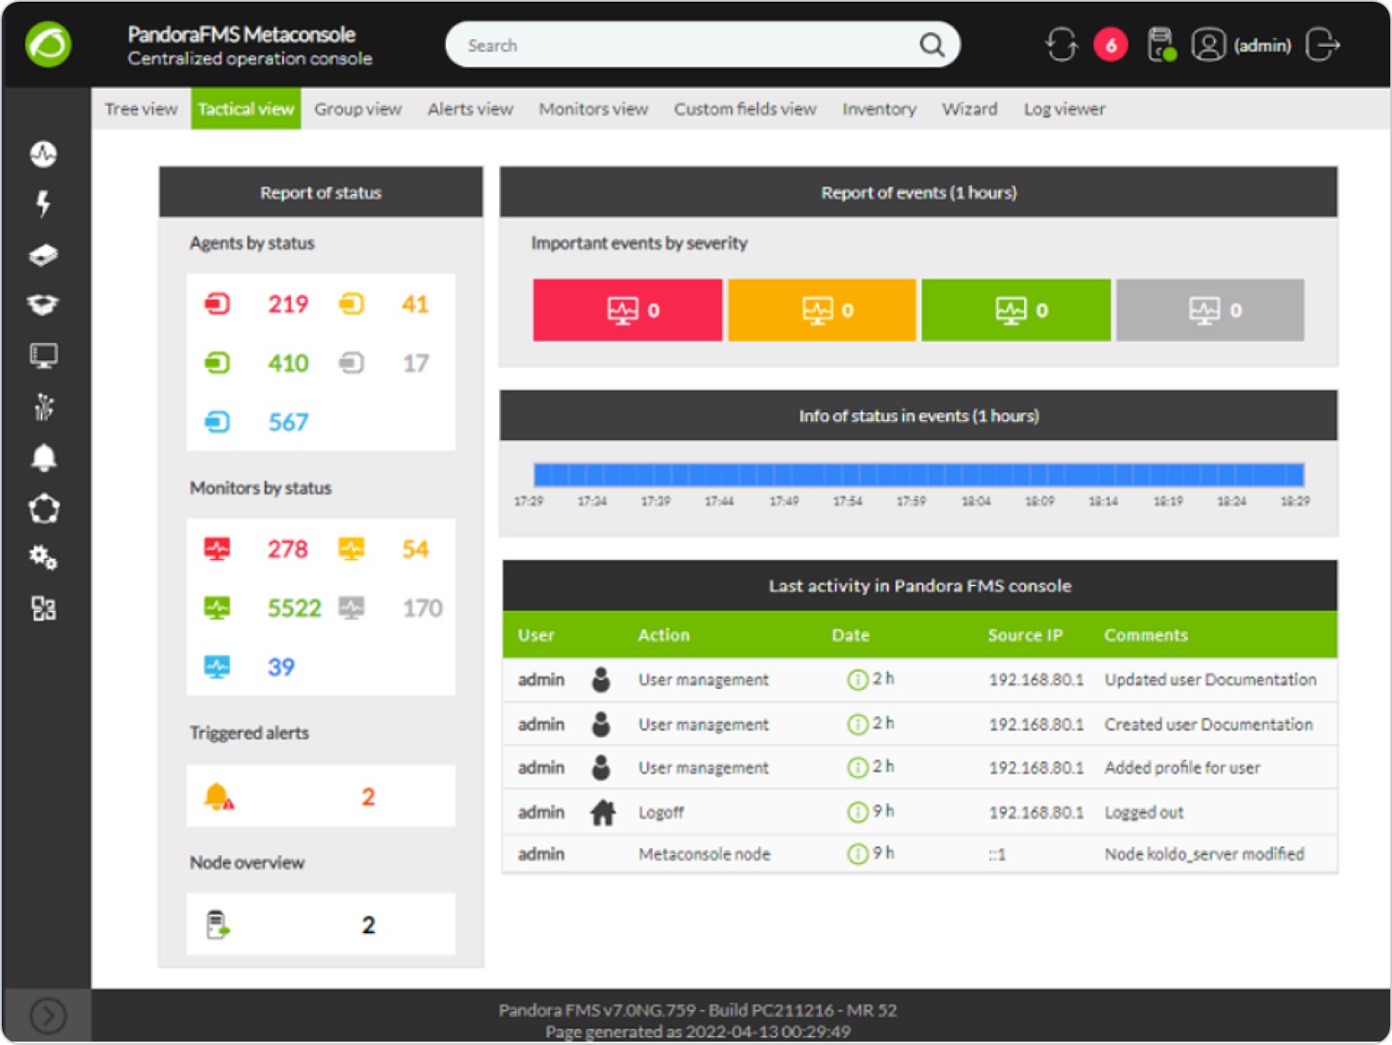Click the home icon in Logoff row
The width and height of the screenshot is (1392, 1045).
[602, 812]
